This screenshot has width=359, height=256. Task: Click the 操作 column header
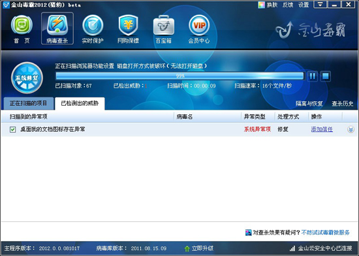click(325, 117)
